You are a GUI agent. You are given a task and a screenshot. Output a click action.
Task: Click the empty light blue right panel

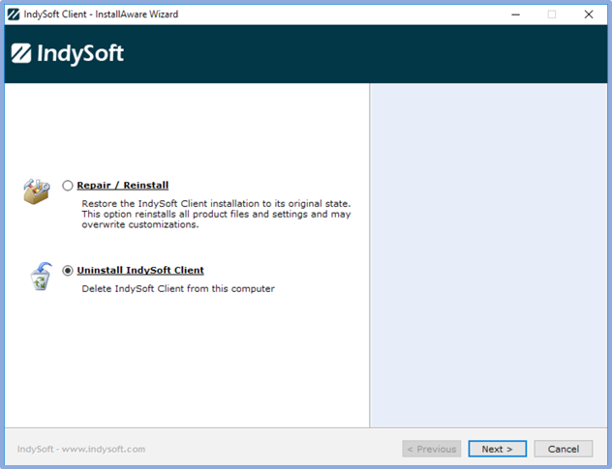pyautogui.click(x=489, y=251)
